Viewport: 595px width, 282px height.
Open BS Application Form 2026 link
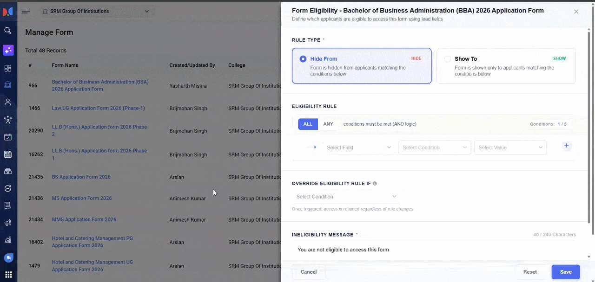point(81,177)
